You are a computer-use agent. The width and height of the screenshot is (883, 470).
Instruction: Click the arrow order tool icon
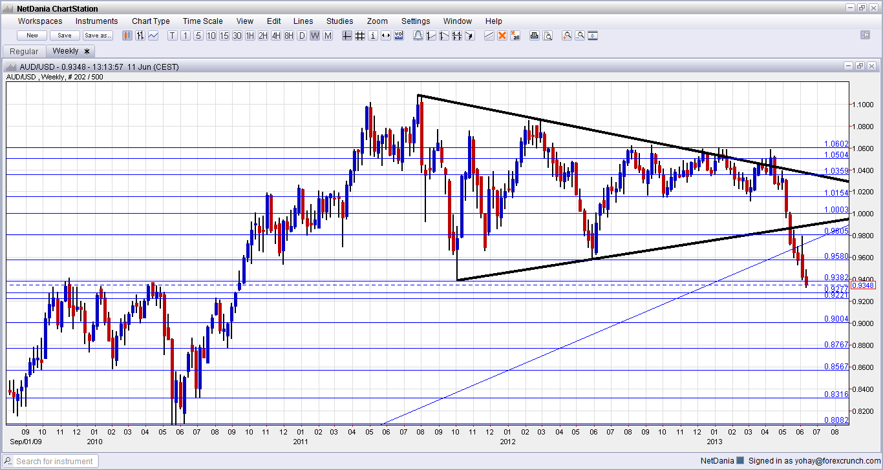click(x=469, y=36)
